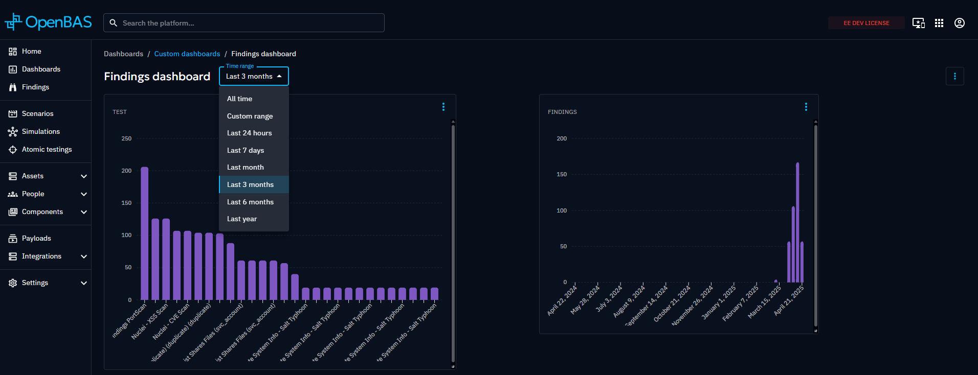Click the tallest bar in TEST chart
Screen dimensions: 978x375
coord(144,233)
